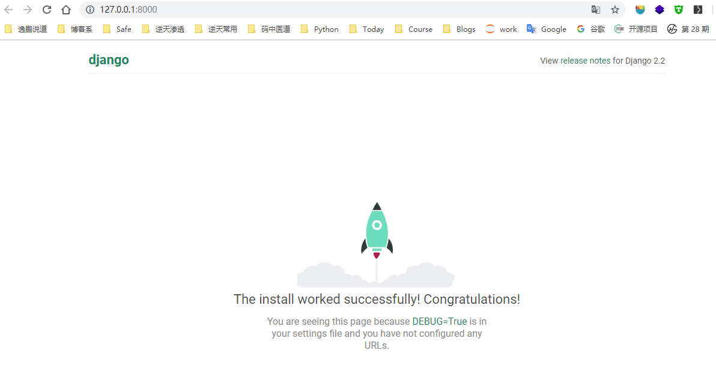Open the 码中医道 bookmark folder
Viewport: 716px width, 371px height.
tap(269, 29)
